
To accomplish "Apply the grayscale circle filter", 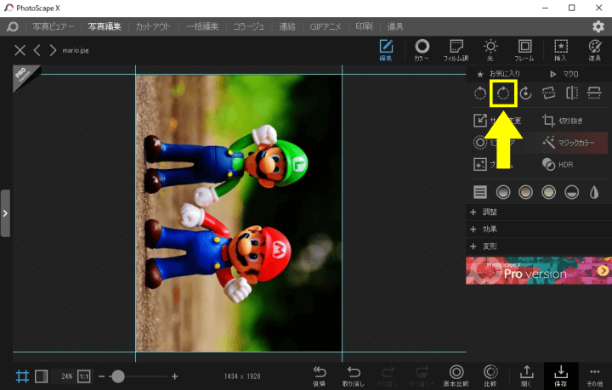I will tap(503, 192).
